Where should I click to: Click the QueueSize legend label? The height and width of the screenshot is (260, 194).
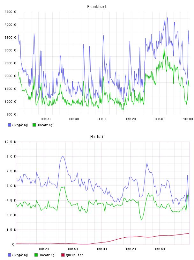click(x=74, y=255)
